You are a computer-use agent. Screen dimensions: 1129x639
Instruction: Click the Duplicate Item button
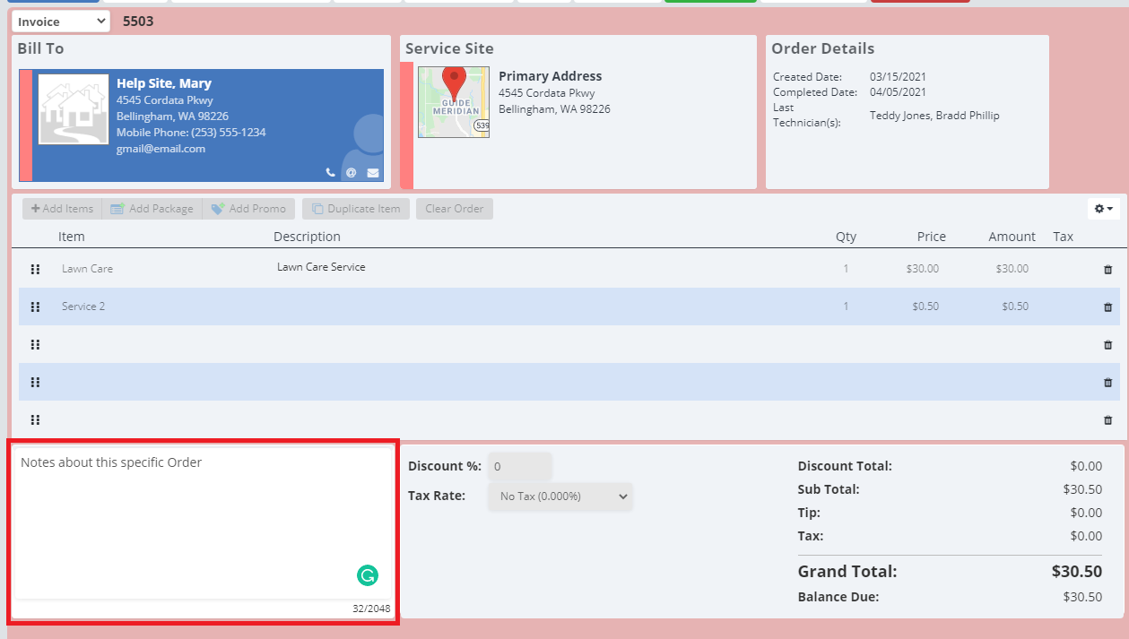pyautogui.click(x=356, y=209)
